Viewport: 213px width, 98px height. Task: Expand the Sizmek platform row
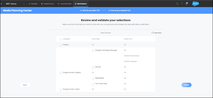coord(93,67)
